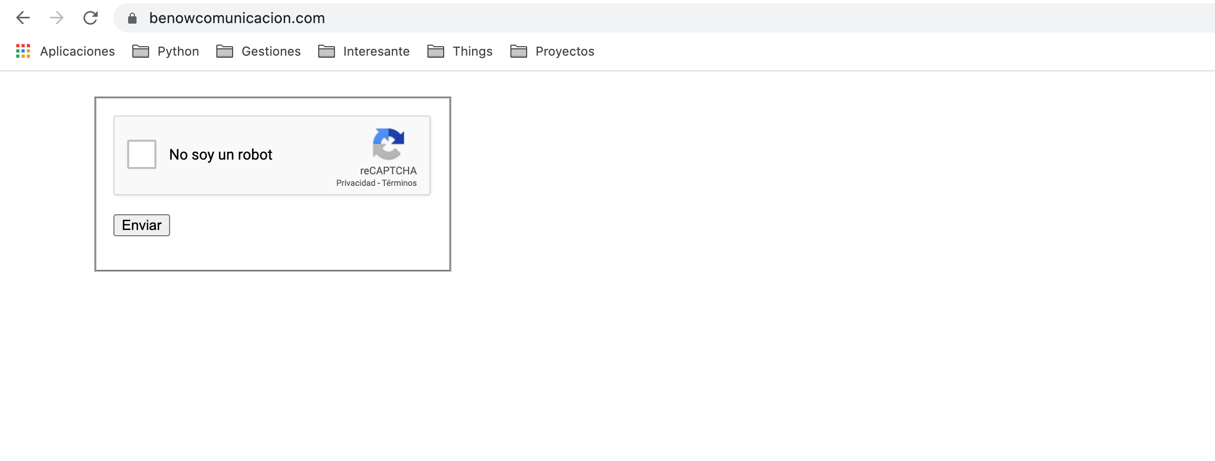Open the Interesante bookmarks folder
The height and width of the screenshot is (461, 1215).
click(364, 51)
